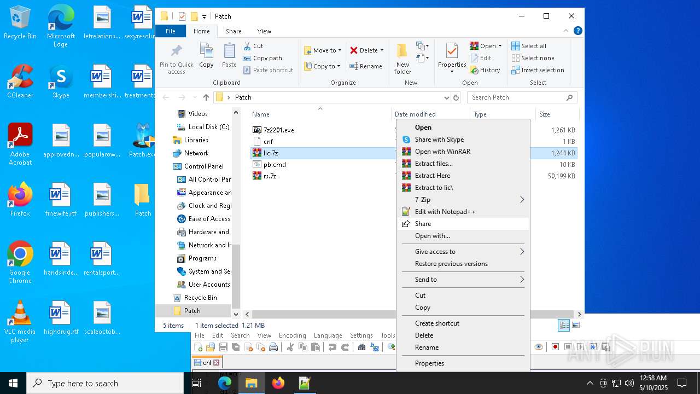Click the Cut scissors icon in ribbon
This screenshot has width=700, height=394.
click(247, 46)
